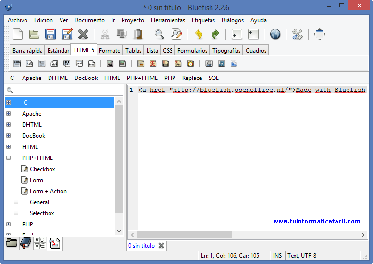Open the filebrowser sidebar tab folder icon
373x264 pixels.
(x=12, y=243)
